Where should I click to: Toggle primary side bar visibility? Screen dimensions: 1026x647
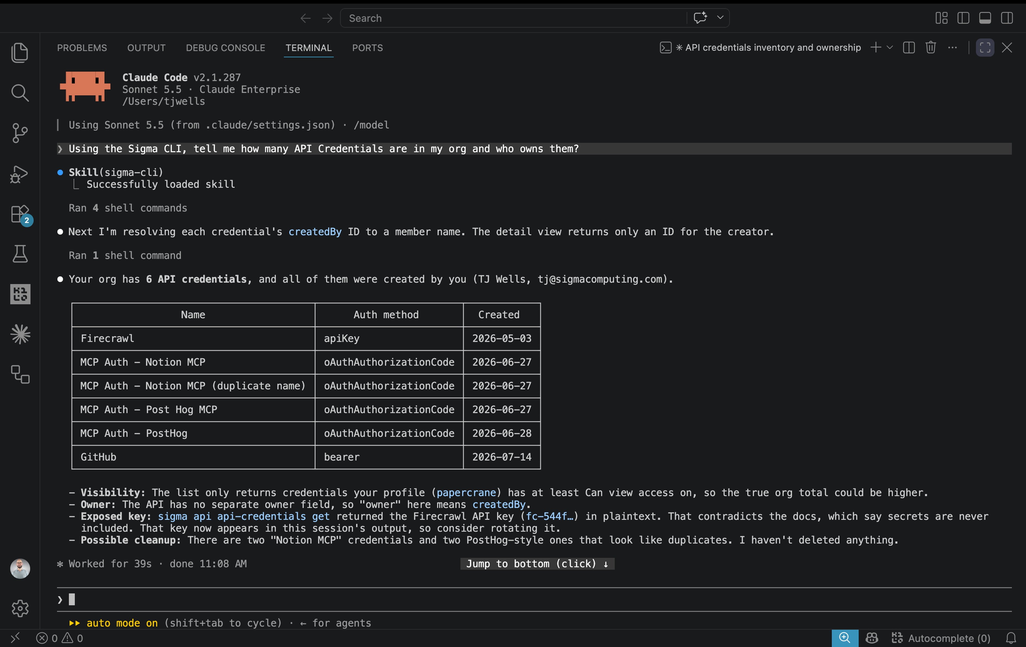[963, 18]
